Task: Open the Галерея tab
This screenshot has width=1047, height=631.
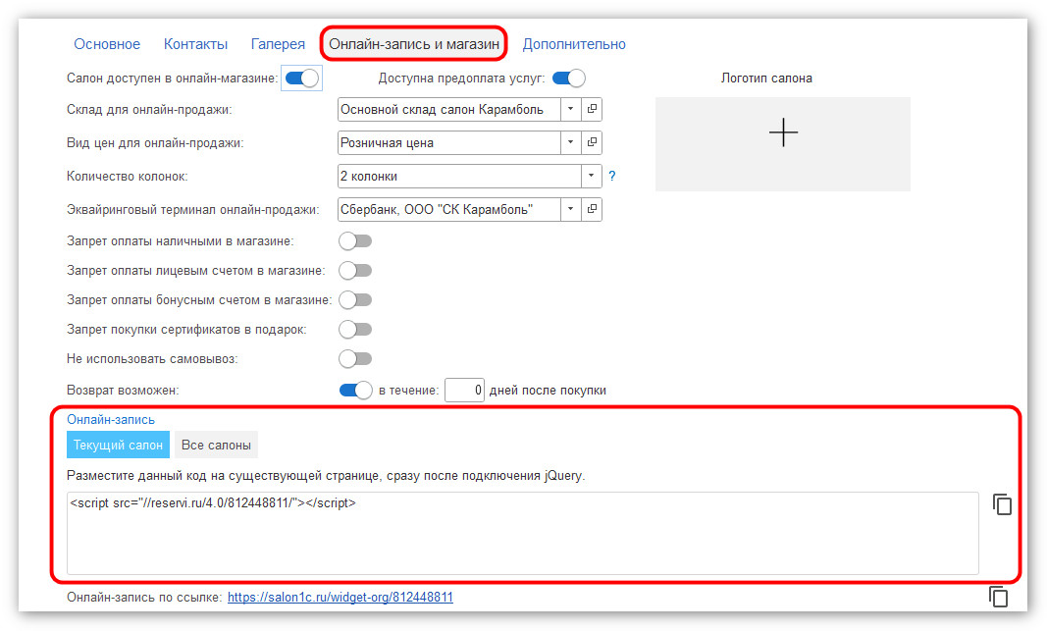Action: [278, 44]
